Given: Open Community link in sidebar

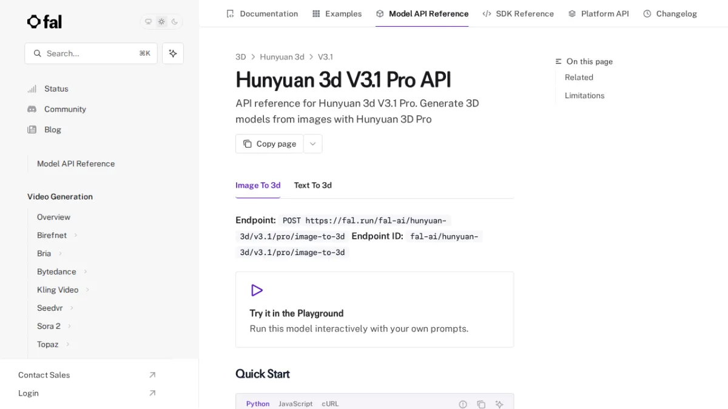Looking at the screenshot, I should pyautogui.click(x=65, y=109).
